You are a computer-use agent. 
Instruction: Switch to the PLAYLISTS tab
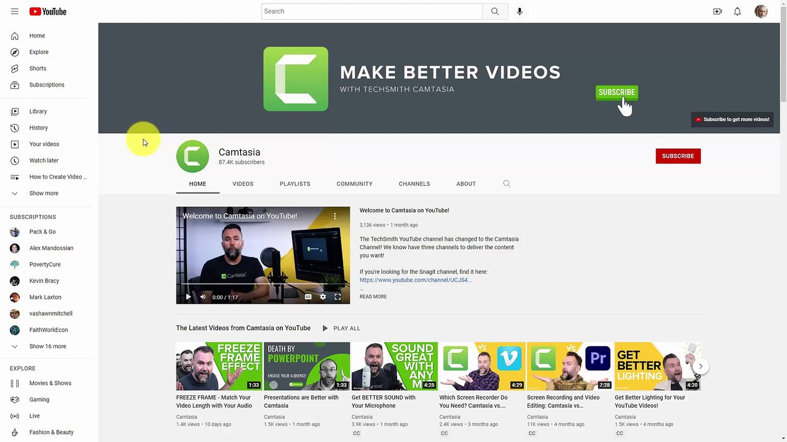(295, 184)
